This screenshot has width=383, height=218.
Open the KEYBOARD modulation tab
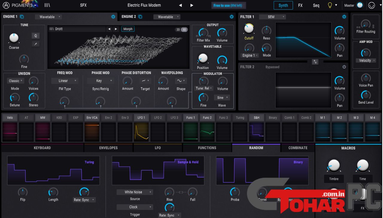pos(42,148)
